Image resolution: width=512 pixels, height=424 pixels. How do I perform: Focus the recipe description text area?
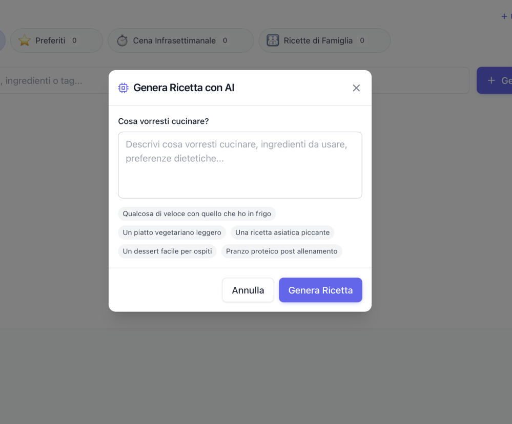(240, 165)
